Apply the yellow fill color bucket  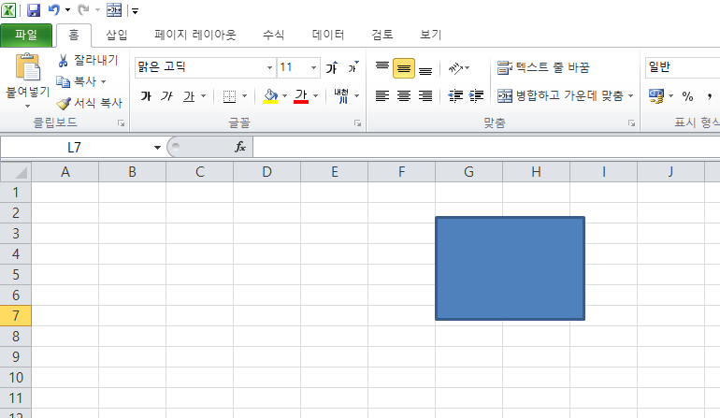click(x=270, y=96)
